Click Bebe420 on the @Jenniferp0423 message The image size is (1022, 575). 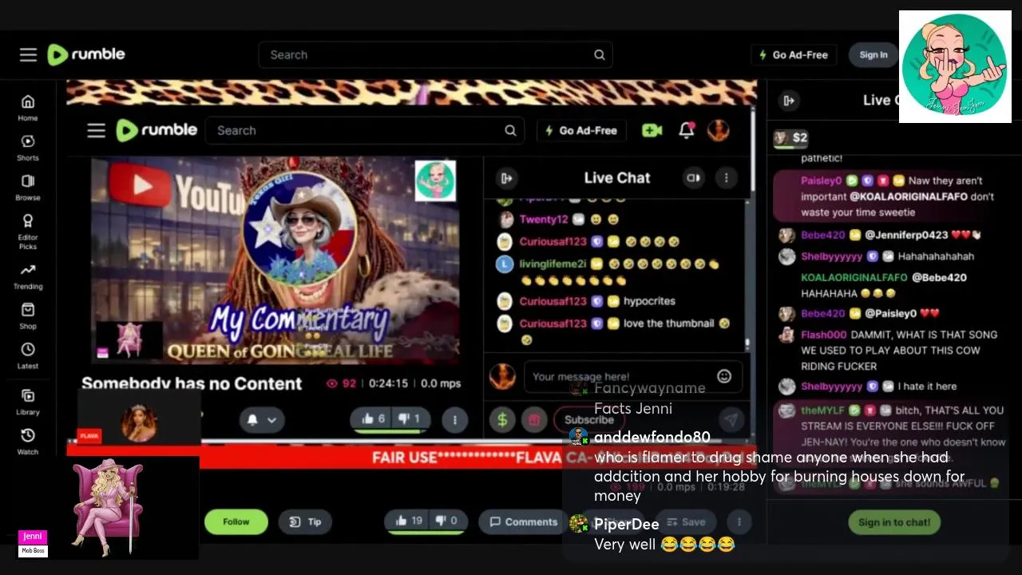(x=822, y=235)
